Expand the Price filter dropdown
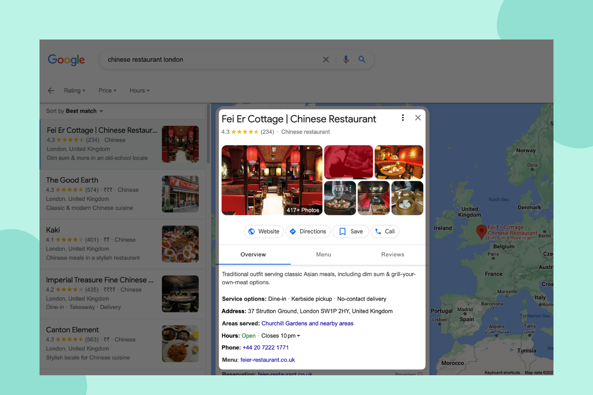This screenshot has width=593, height=395. (108, 90)
